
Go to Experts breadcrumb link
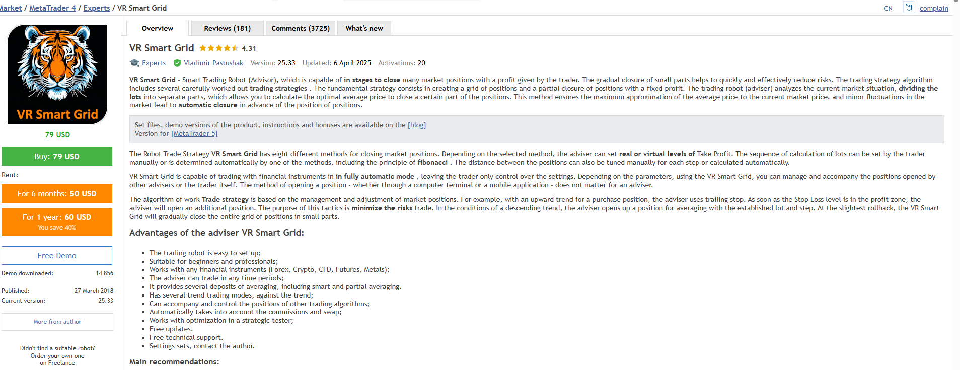[97, 8]
